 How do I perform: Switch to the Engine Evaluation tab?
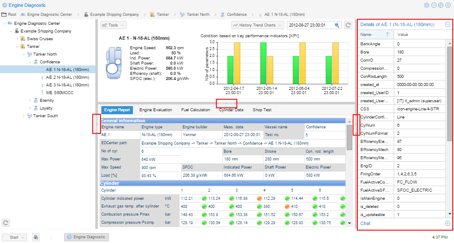(156, 110)
